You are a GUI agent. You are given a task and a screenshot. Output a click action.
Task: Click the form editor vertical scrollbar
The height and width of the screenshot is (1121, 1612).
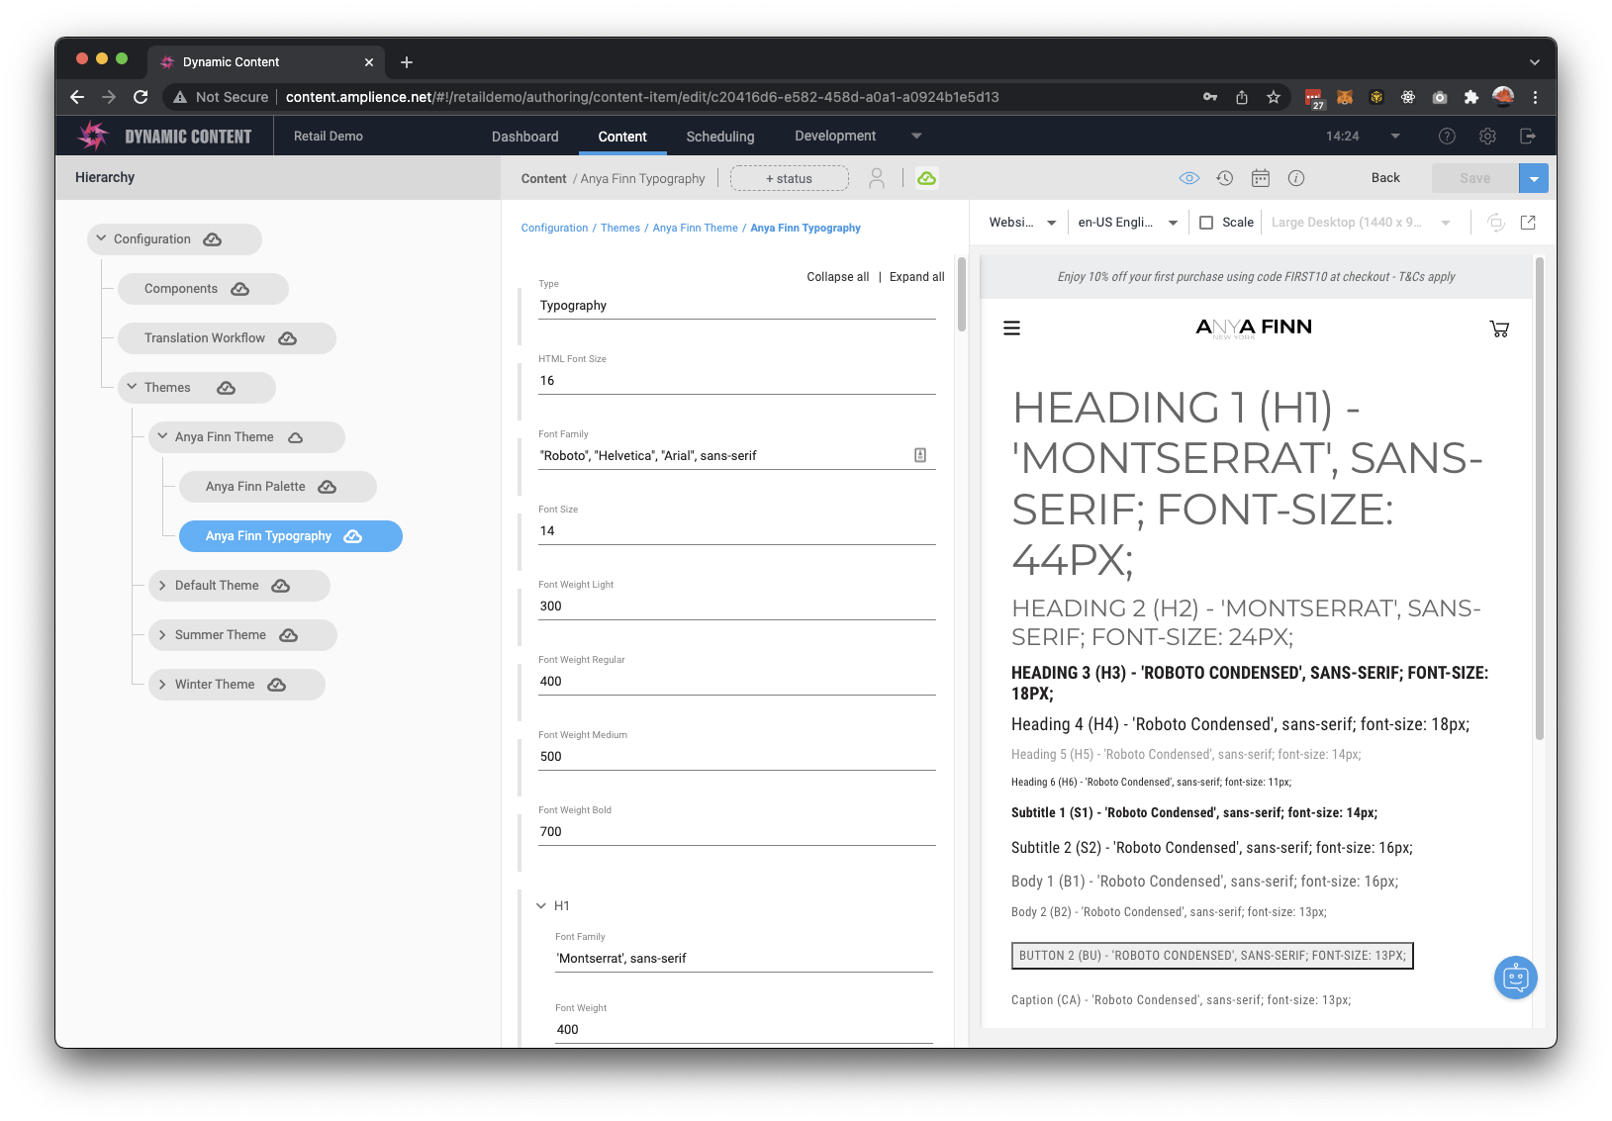tap(961, 293)
